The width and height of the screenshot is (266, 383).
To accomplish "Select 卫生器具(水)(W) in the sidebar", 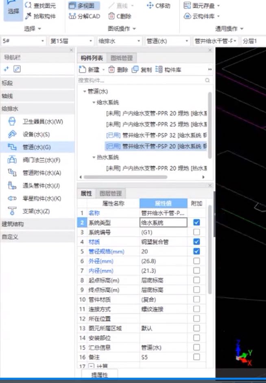I will pyautogui.click(x=37, y=122).
